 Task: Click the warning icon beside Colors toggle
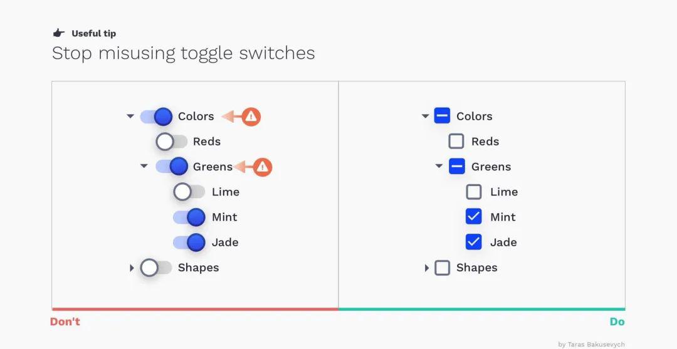coord(251,117)
